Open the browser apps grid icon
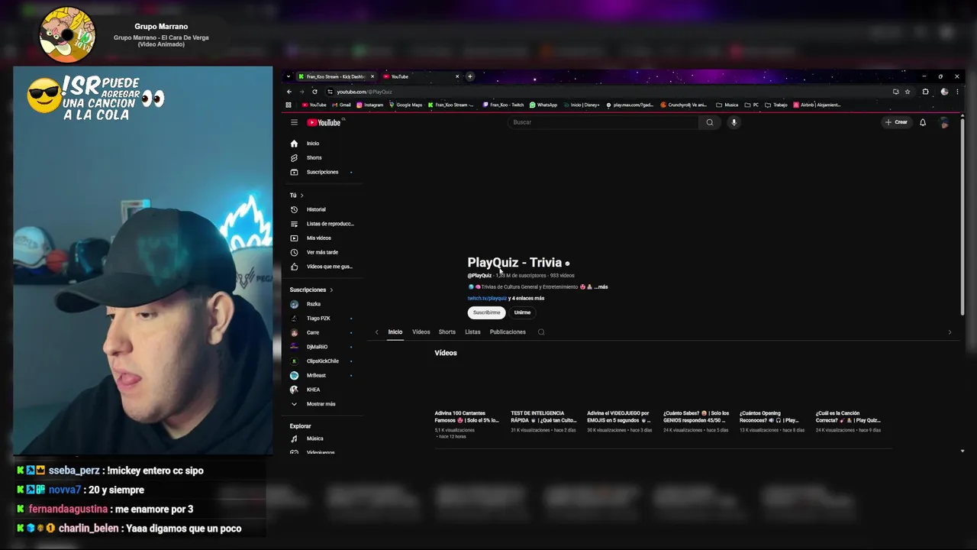This screenshot has height=550, width=977. (x=289, y=105)
